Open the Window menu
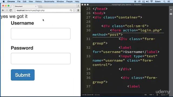Screen dimensions: 173x97 point(60,1)
